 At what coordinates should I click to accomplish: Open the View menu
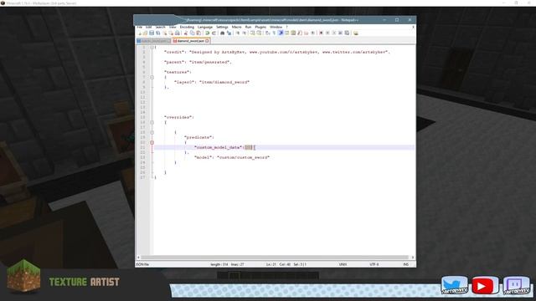point(173,27)
